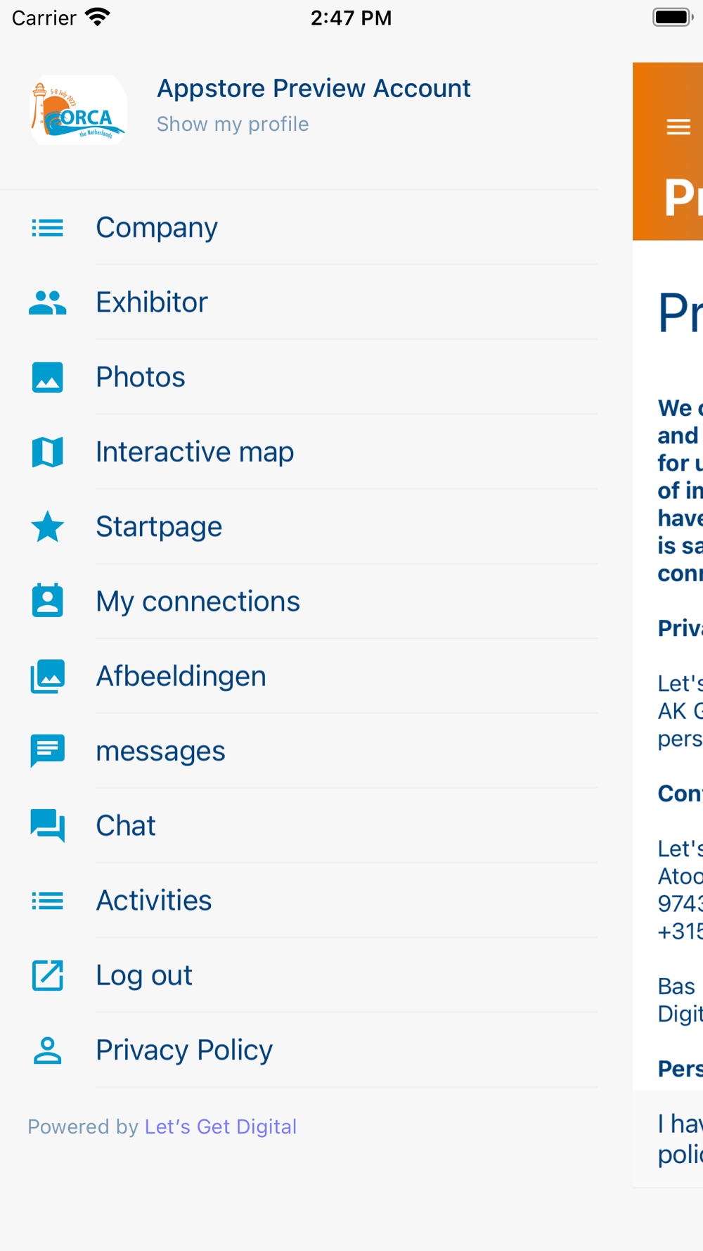Tap the Startpage star icon
This screenshot has width=703, height=1251.
pos(48,526)
